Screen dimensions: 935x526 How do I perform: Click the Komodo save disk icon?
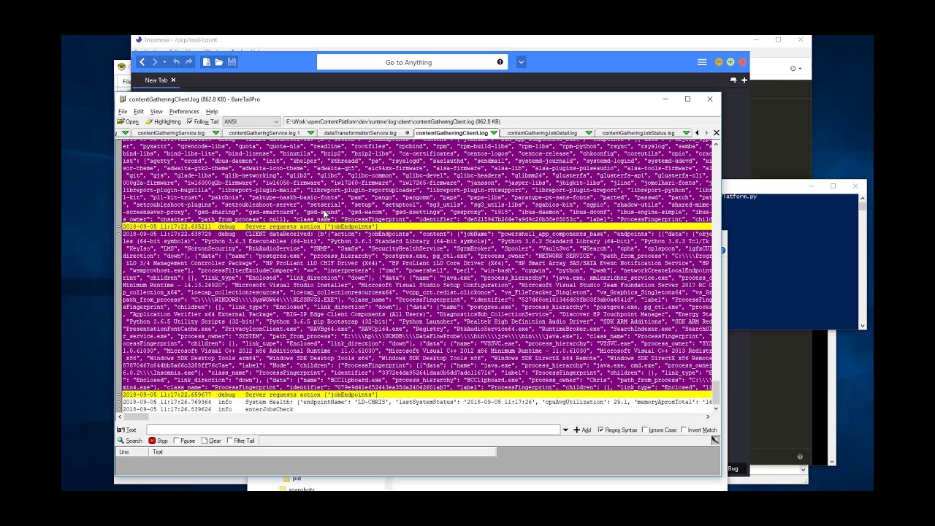[x=232, y=62]
